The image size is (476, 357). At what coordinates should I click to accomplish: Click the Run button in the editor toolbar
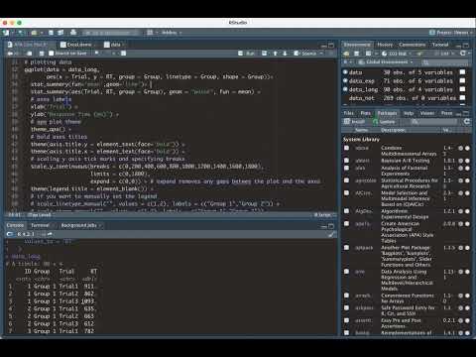(x=247, y=54)
